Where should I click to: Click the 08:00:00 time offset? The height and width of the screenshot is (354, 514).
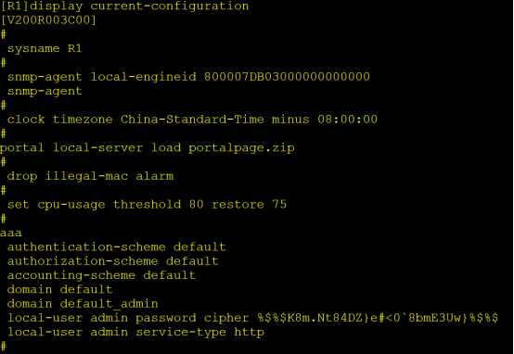(347, 120)
